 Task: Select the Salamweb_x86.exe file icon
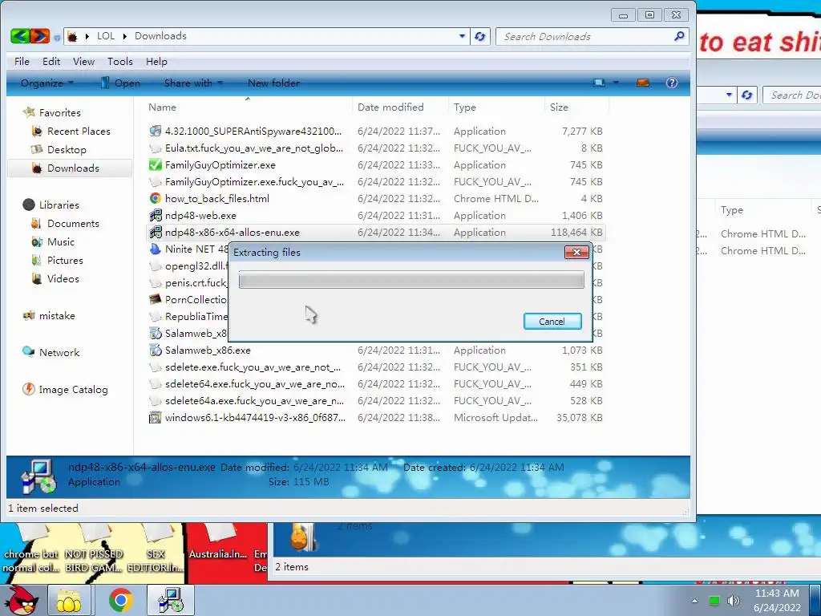point(155,350)
